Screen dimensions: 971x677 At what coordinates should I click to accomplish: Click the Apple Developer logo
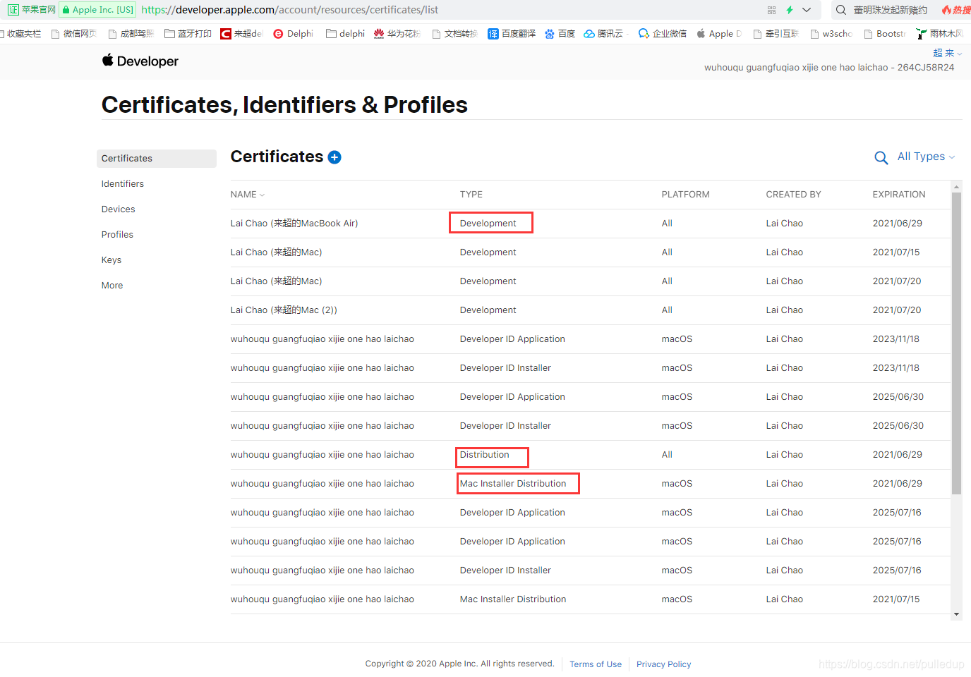click(140, 61)
